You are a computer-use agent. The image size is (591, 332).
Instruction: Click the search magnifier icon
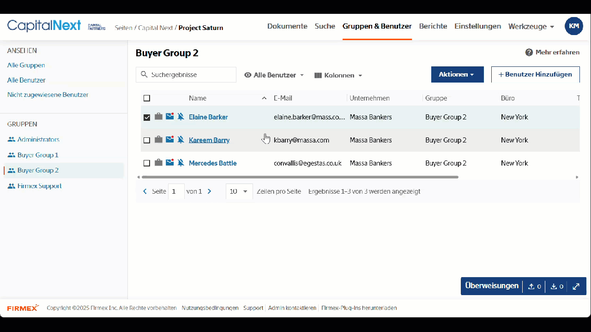click(144, 75)
